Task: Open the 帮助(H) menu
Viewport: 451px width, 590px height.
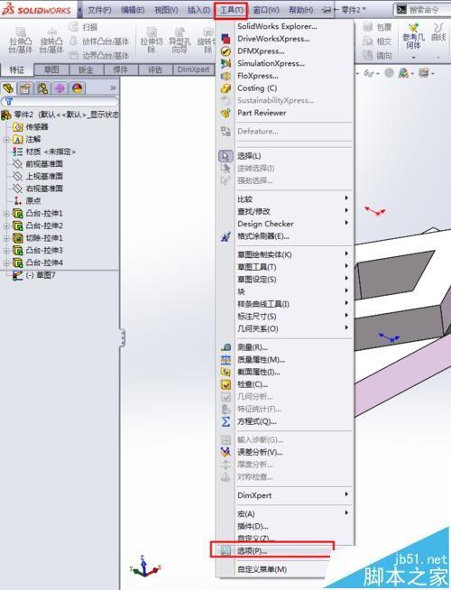Action: pos(301,10)
